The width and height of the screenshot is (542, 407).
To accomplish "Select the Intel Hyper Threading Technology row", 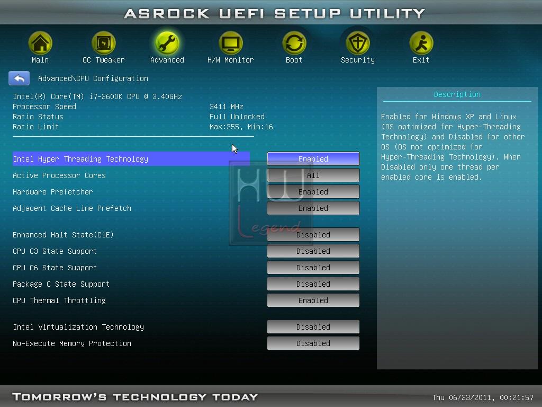I will coord(131,159).
